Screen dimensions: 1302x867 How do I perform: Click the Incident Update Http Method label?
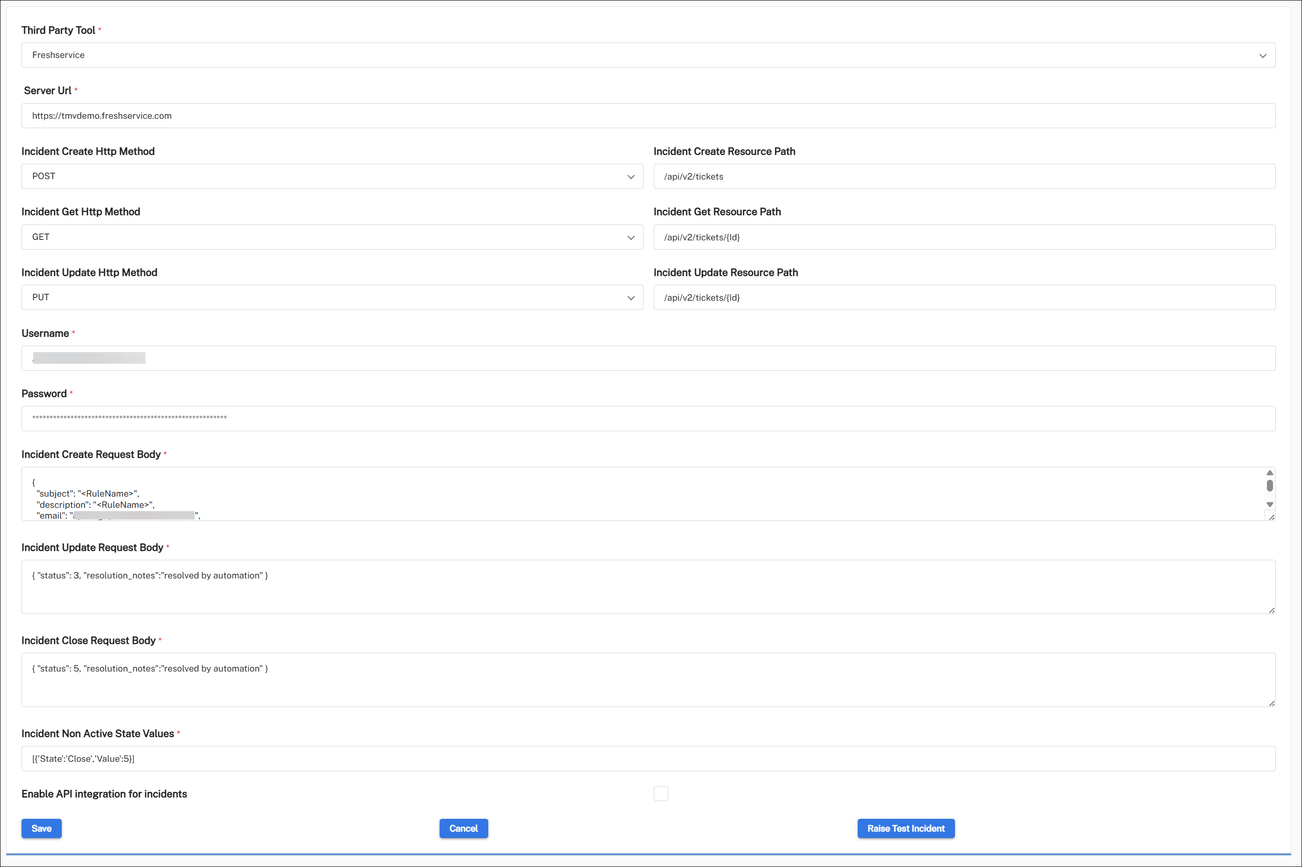coord(90,273)
